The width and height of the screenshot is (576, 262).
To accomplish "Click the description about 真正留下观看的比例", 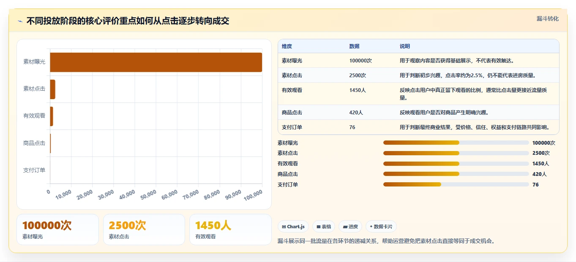I will pos(473,94).
